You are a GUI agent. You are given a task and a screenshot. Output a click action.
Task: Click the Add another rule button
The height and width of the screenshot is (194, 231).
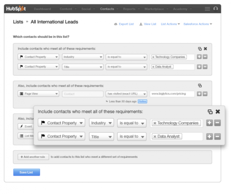pyautogui.click(x=33, y=157)
